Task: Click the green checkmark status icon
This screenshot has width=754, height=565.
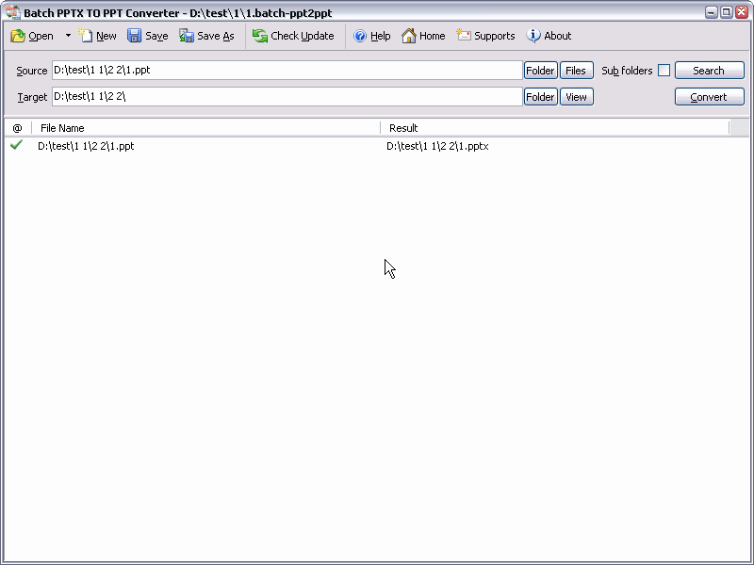Action: pyautogui.click(x=16, y=145)
